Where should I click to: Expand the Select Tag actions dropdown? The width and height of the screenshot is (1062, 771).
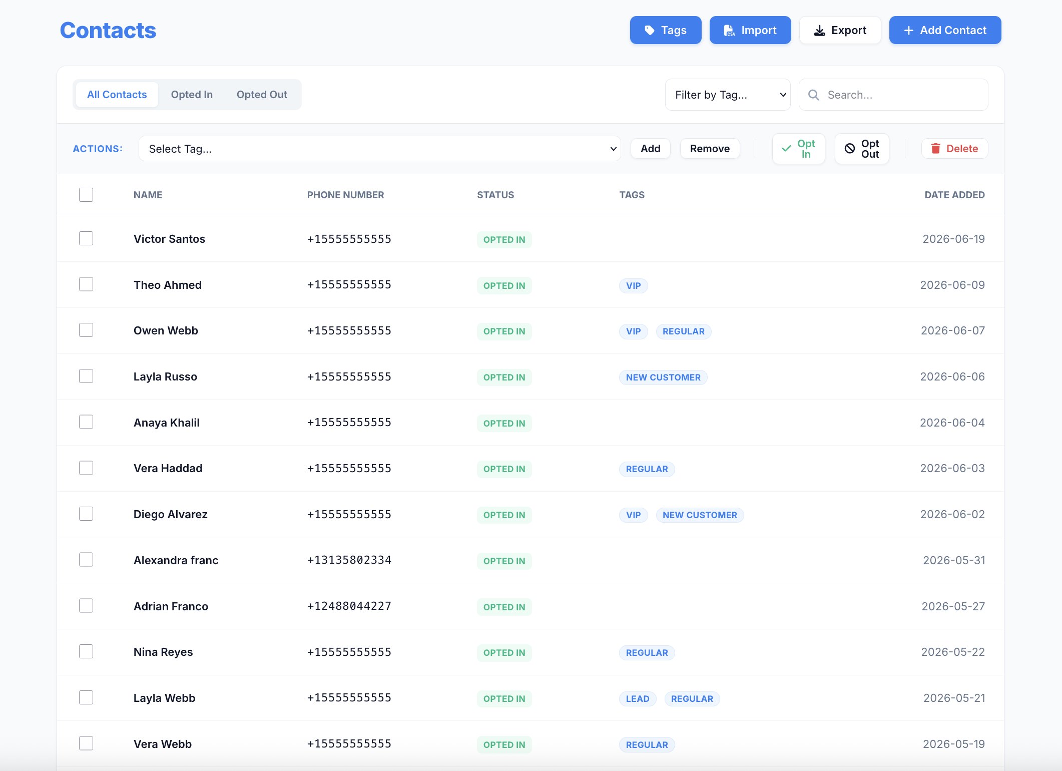point(379,149)
